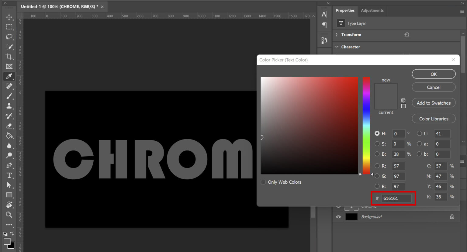Select the Untitled-1 document tab
Viewport: 467px width, 252px height.
click(x=59, y=6)
